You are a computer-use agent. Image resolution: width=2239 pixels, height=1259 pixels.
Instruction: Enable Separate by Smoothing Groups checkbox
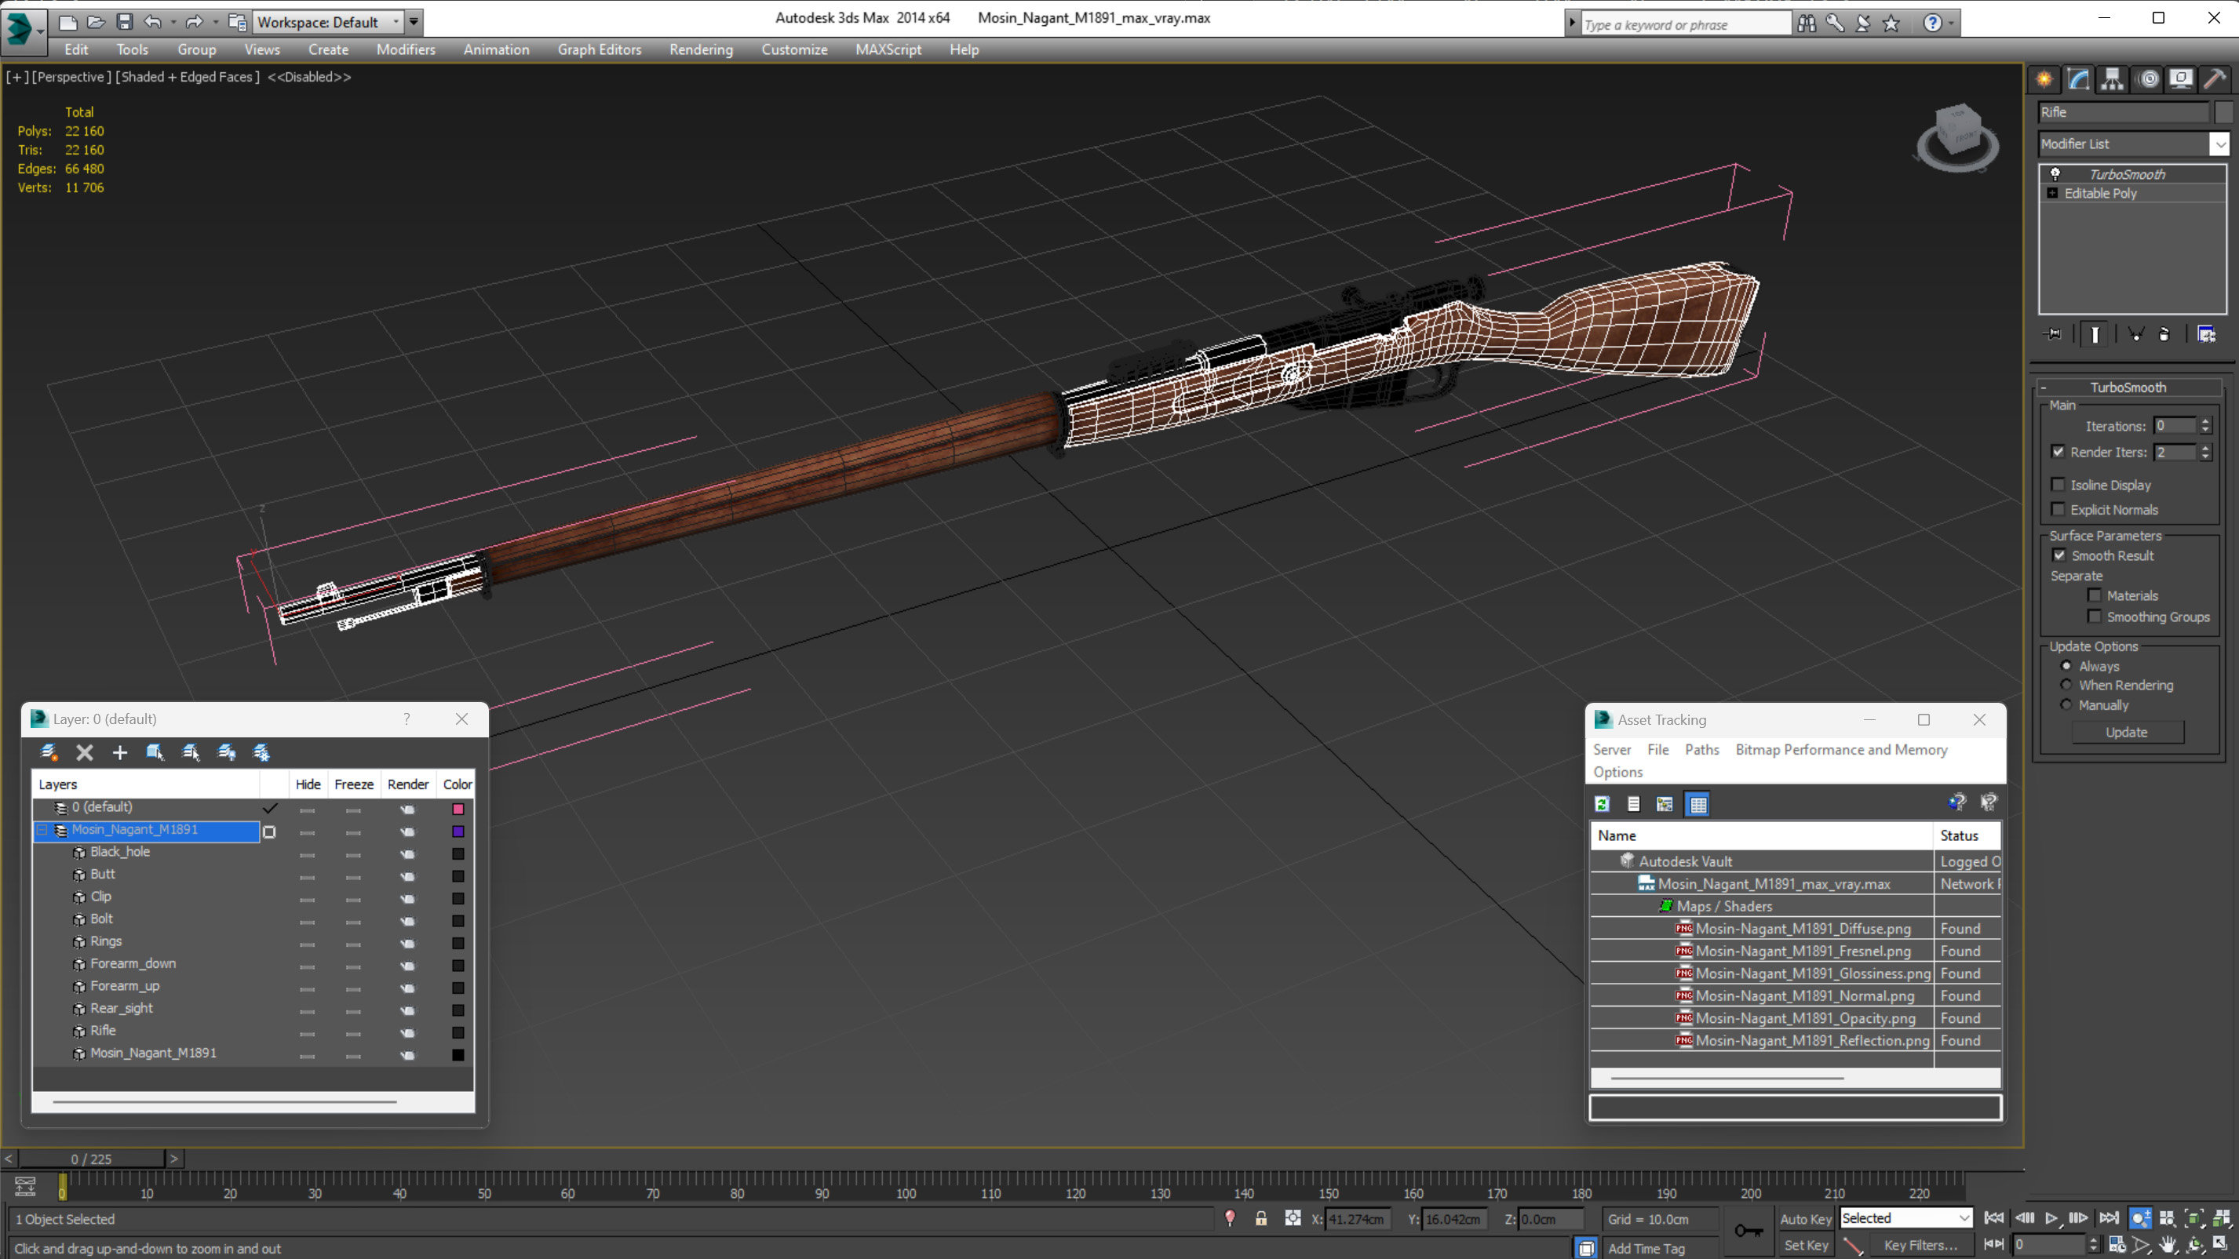click(2095, 617)
